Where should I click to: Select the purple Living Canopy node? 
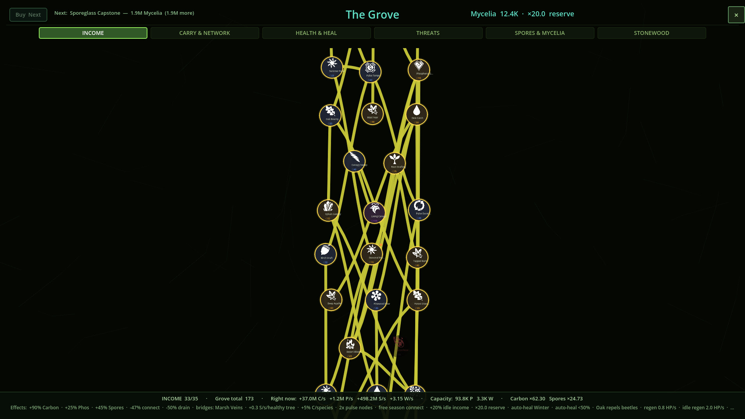(x=374, y=213)
